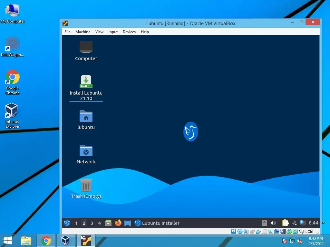Click the Right Ctrl host key label
This screenshot has width=330, height=247.
pos(306,232)
